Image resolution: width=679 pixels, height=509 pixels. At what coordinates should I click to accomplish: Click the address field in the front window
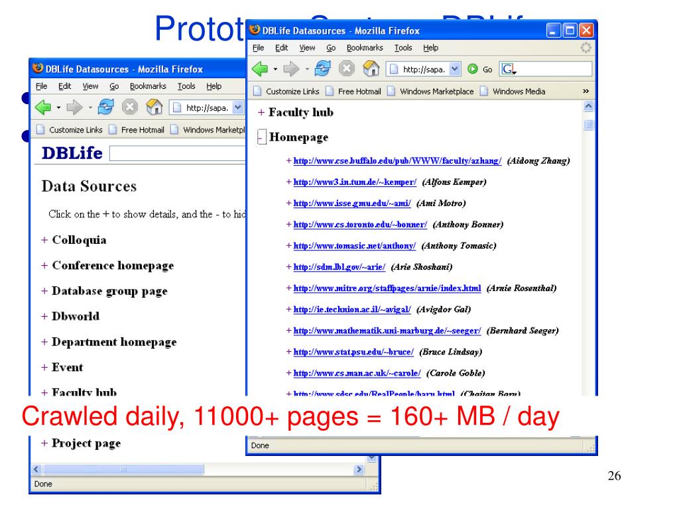pos(424,69)
